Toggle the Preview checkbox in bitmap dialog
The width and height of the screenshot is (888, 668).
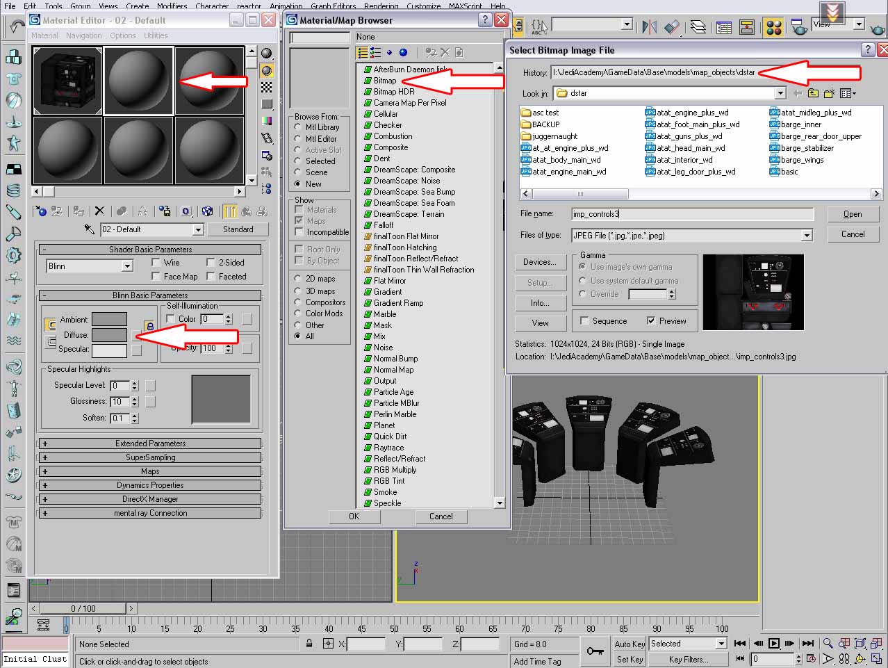651,321
